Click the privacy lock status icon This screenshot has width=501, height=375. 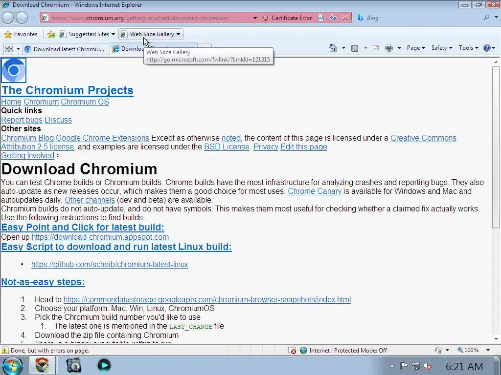click(438, 351)
